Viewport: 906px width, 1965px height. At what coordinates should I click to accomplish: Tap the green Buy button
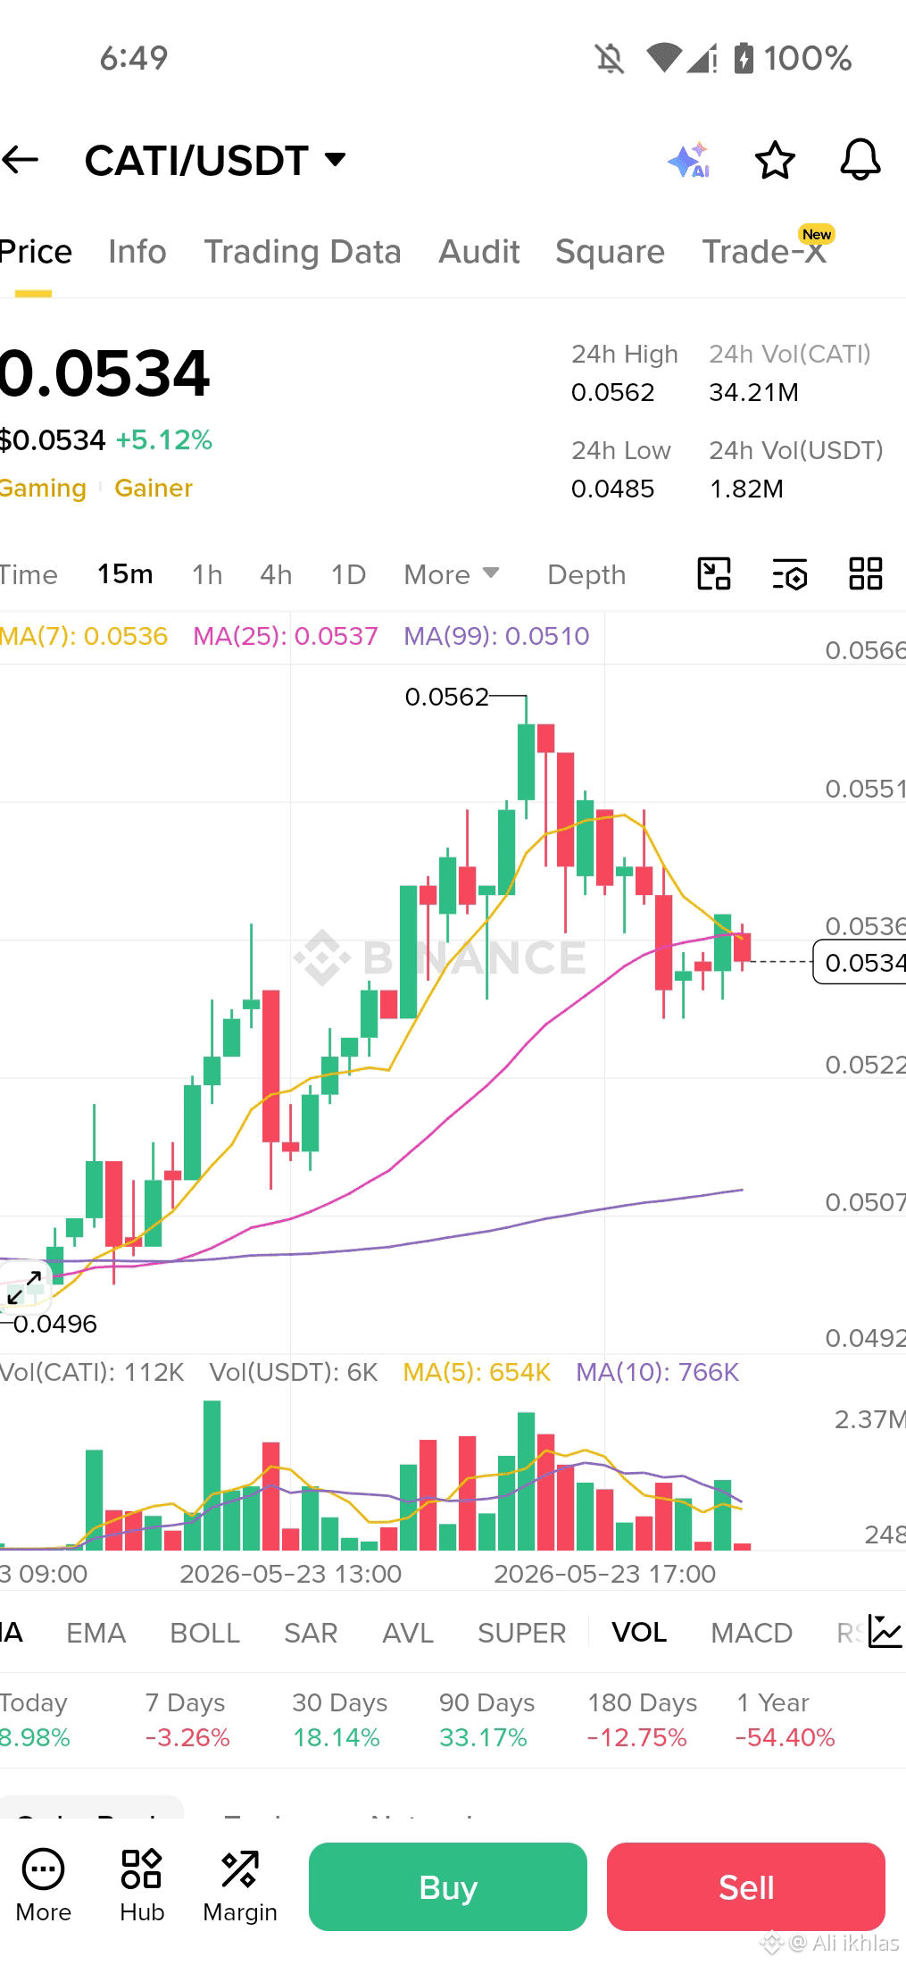tap(448, 1886)
